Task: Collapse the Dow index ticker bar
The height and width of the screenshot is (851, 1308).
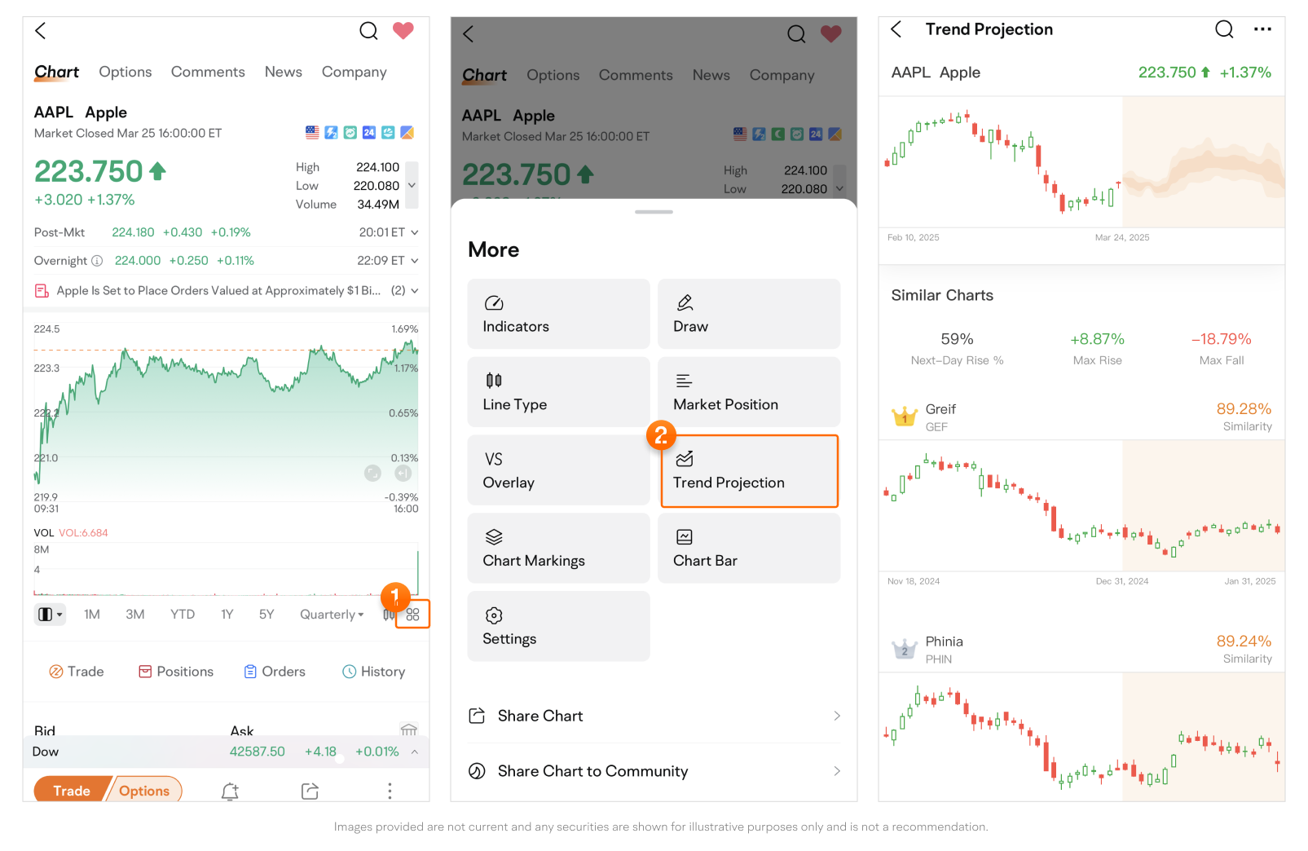Action: [x=415, y=752]
